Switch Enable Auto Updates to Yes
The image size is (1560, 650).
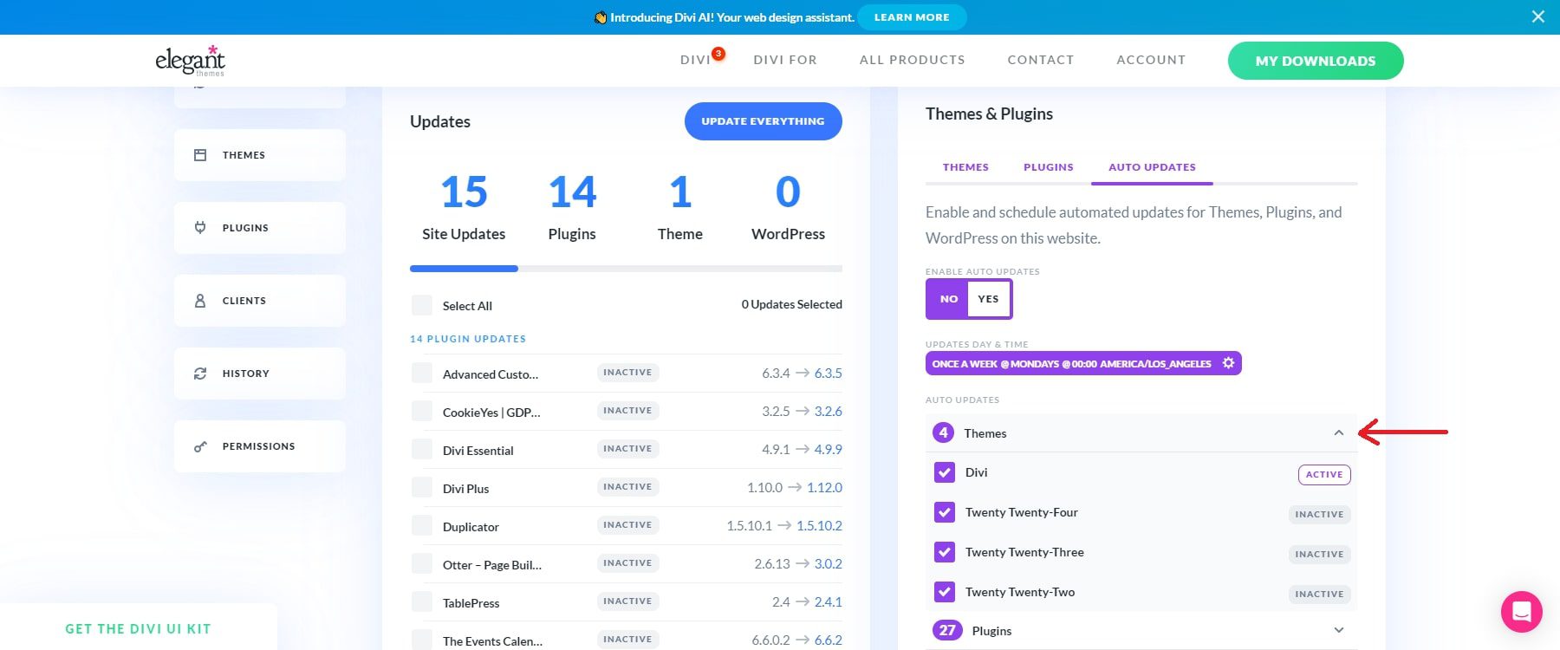coord(988,299)
